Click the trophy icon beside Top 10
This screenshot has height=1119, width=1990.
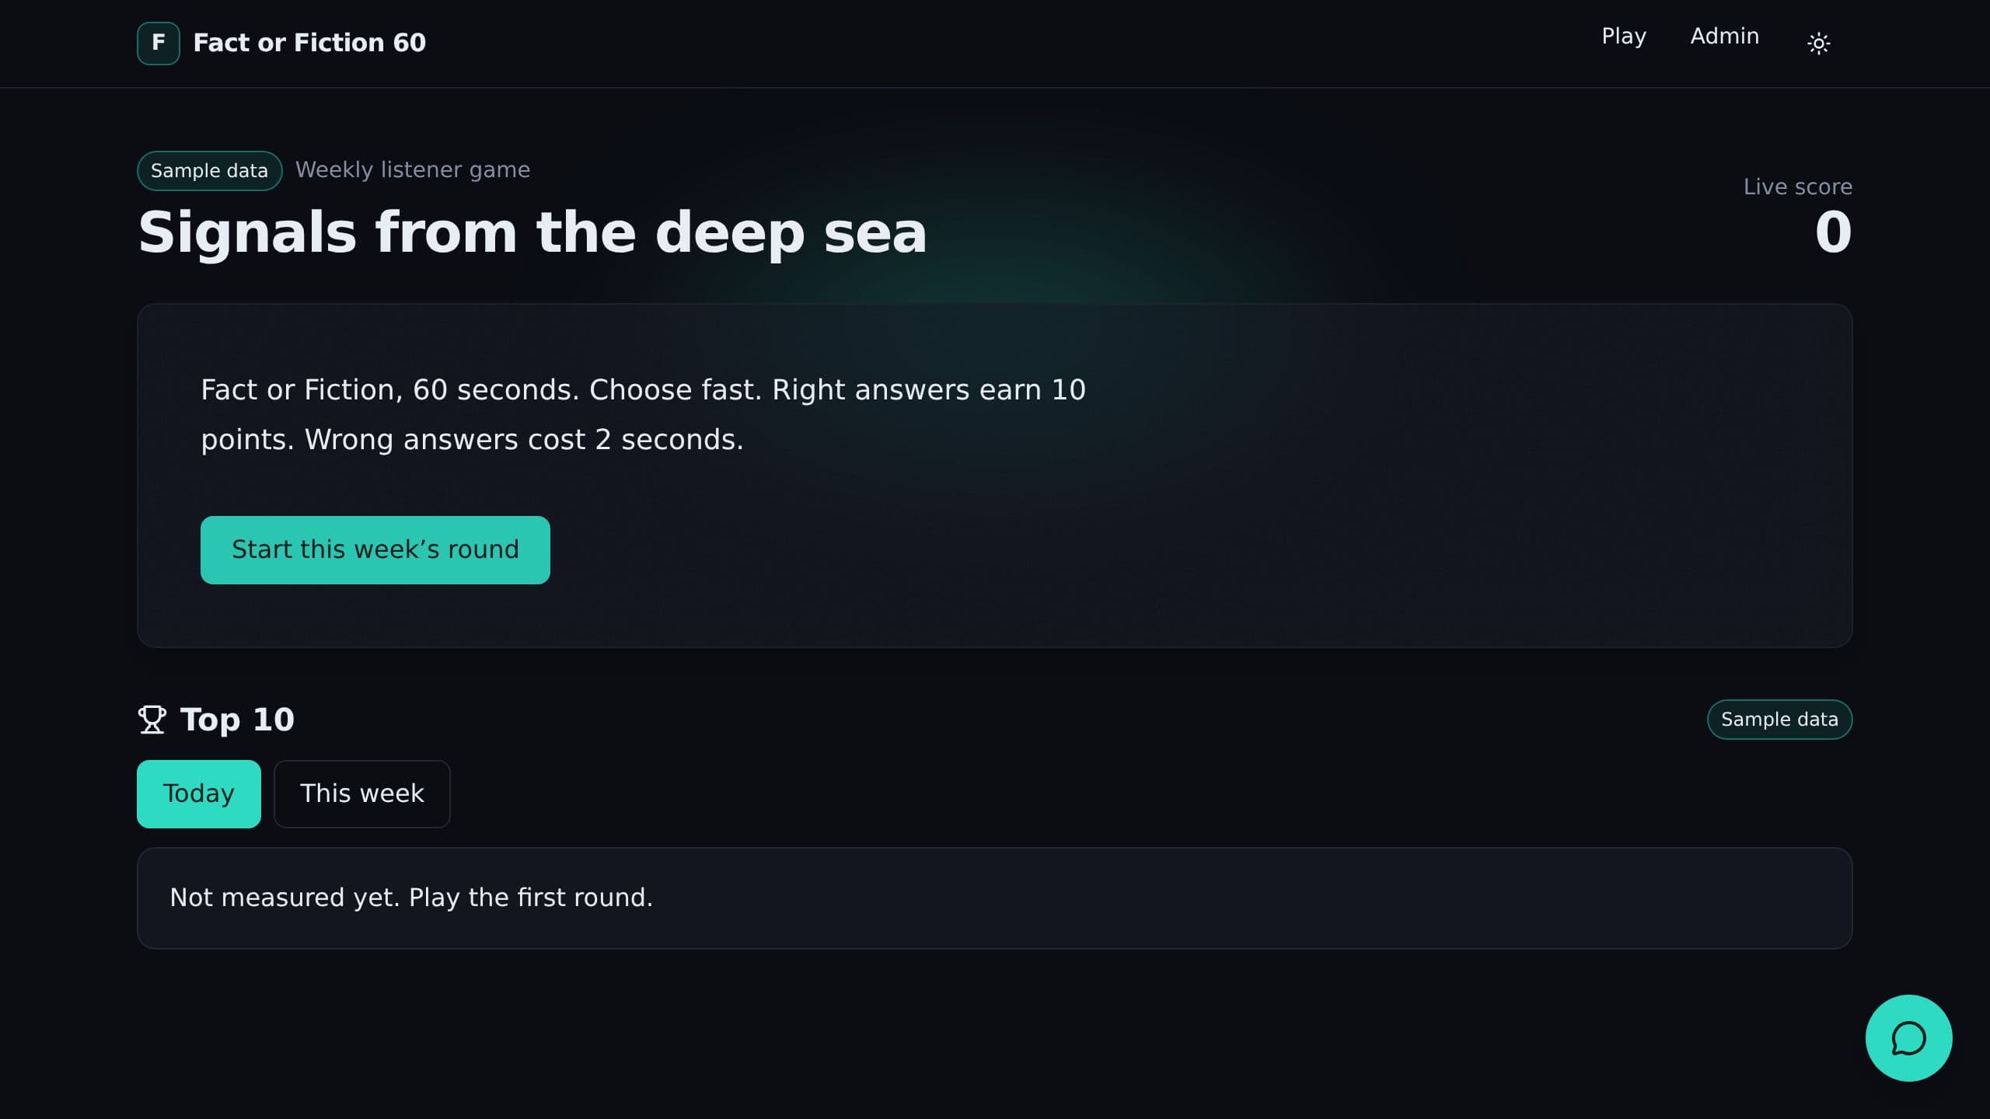(x=152, y=720)
